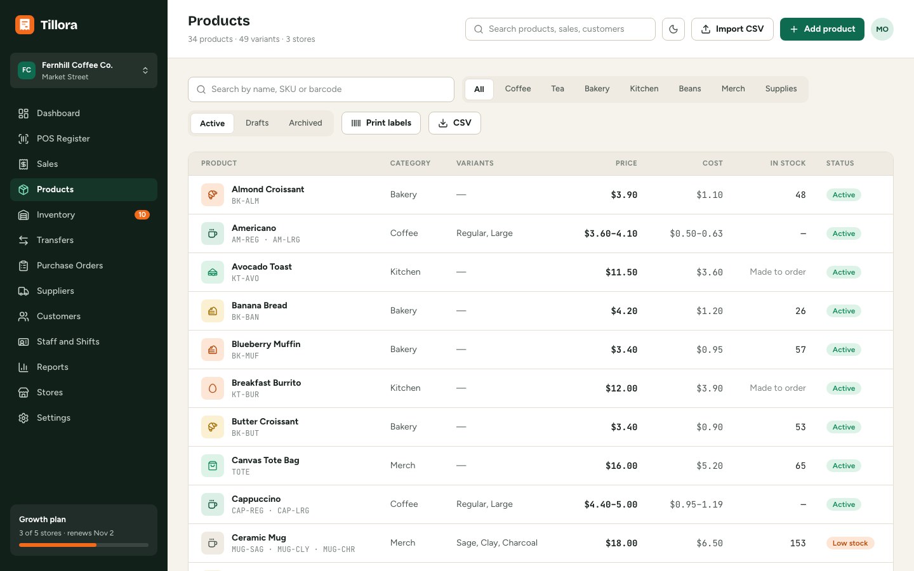
Task: Go to Inventory in the sidebar
Action: point(84,215)
